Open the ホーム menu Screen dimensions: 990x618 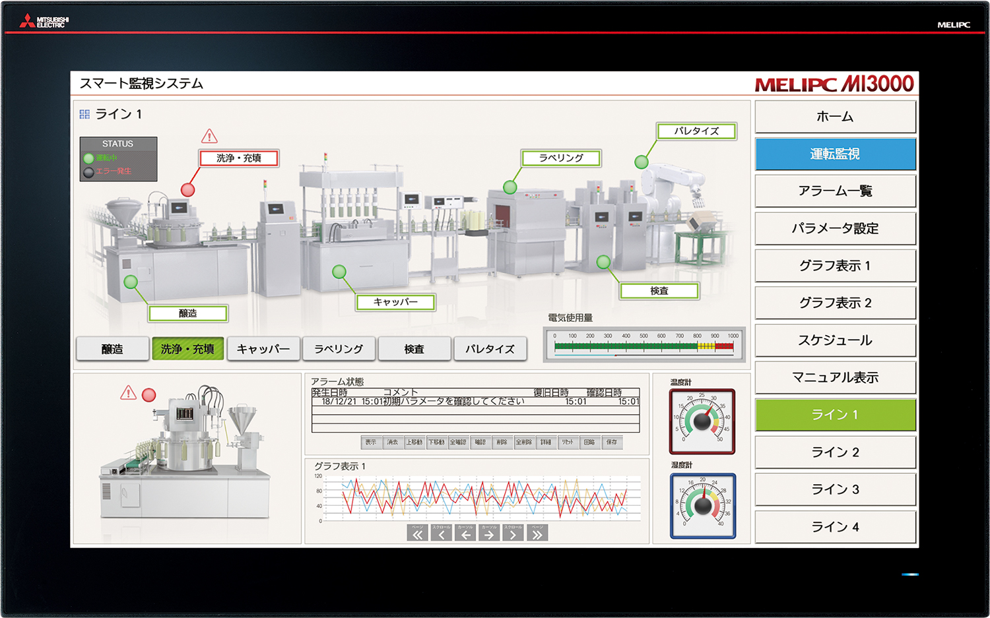(x=835, y=117)
